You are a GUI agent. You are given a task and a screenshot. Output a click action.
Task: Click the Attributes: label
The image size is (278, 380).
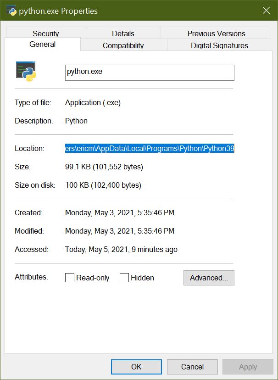click(32, 277)
